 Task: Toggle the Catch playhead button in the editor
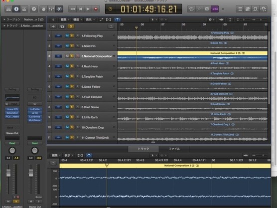(x=89, y=155)
